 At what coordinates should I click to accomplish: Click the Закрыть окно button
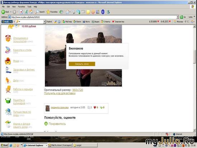click(82, 64)
